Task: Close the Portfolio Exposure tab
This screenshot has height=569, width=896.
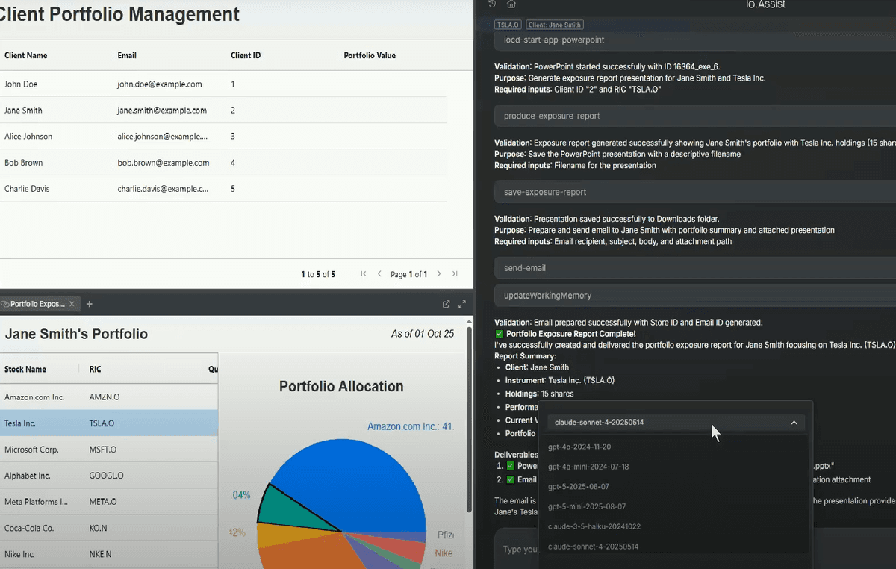Action: coord(72,304)
